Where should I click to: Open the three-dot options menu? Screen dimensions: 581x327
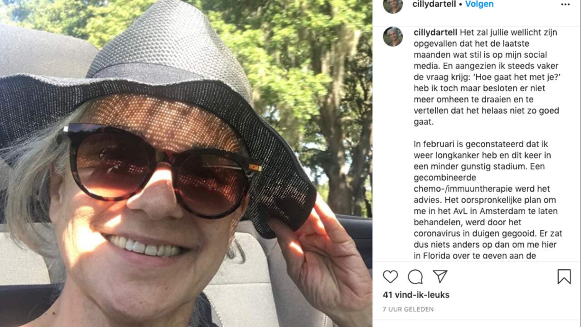(x=565, y=5)
